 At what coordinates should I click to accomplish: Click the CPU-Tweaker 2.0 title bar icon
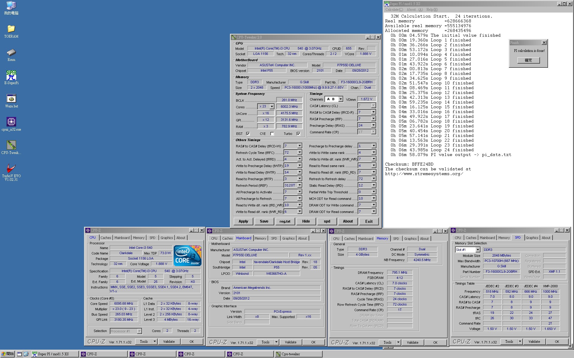[234, 37]
